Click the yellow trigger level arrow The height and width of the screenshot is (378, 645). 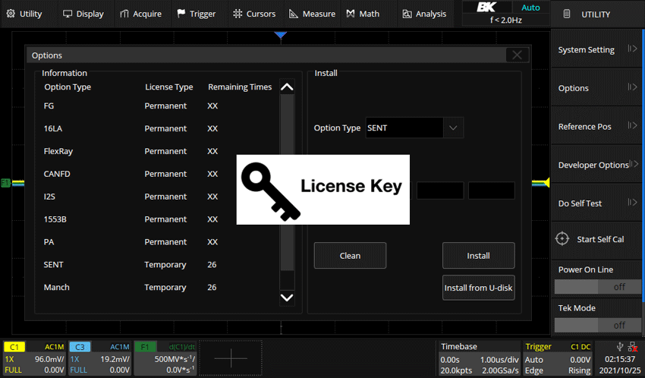(542, 182)
